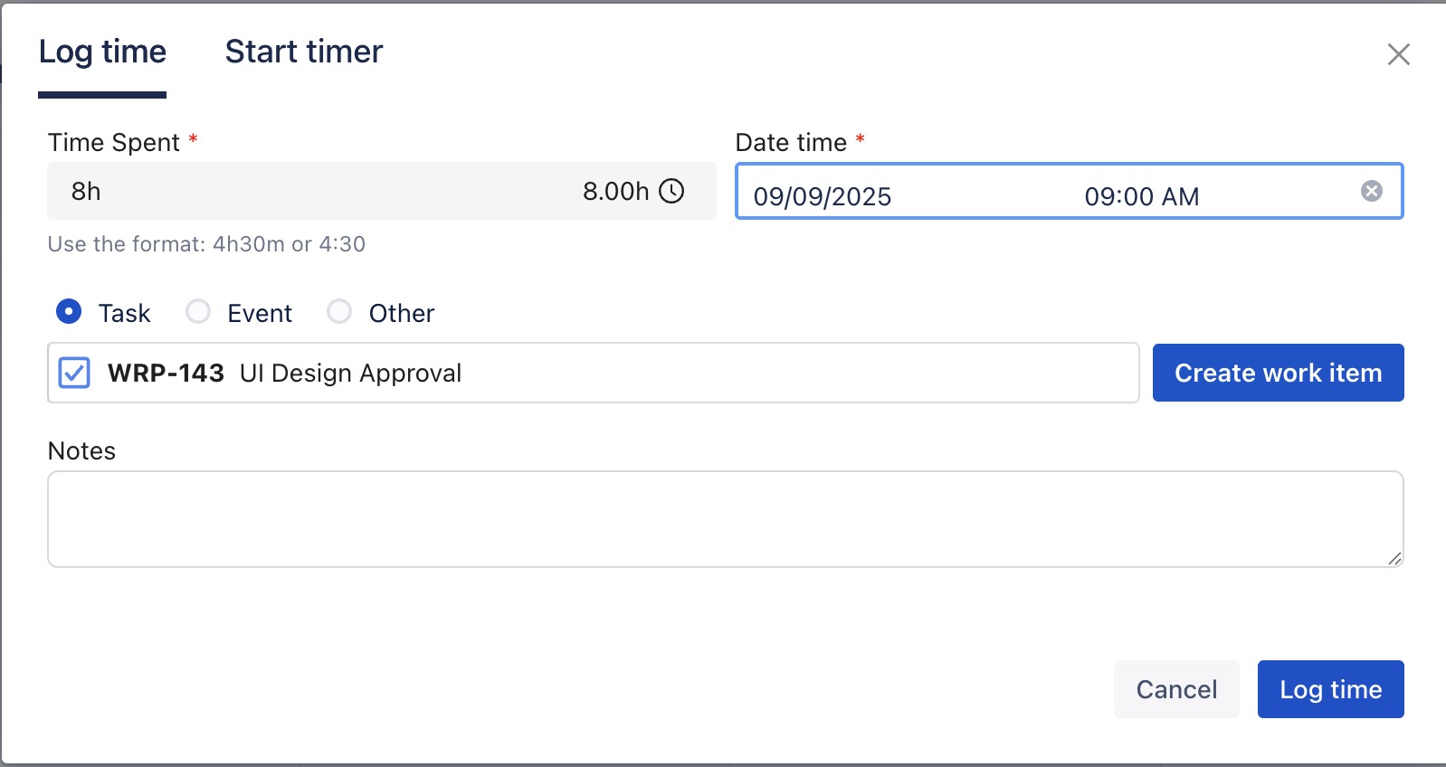Image resolution: width=1446 pixels, height=767 pixels.
Task: Select the Log time tab
Action: tap(102, 52)
